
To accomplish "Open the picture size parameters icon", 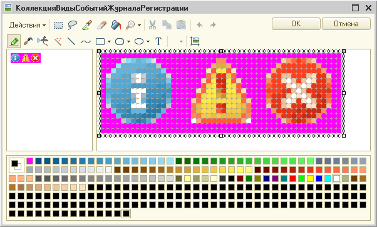I will [195, 41].
